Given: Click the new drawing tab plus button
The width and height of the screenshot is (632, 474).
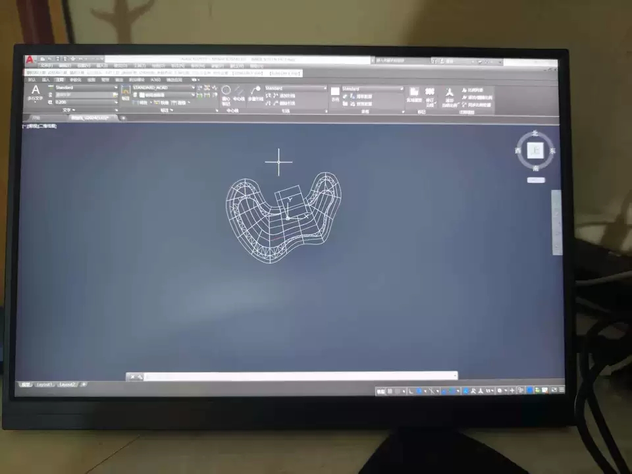Looking at the screenshot, I should [123, 118].
